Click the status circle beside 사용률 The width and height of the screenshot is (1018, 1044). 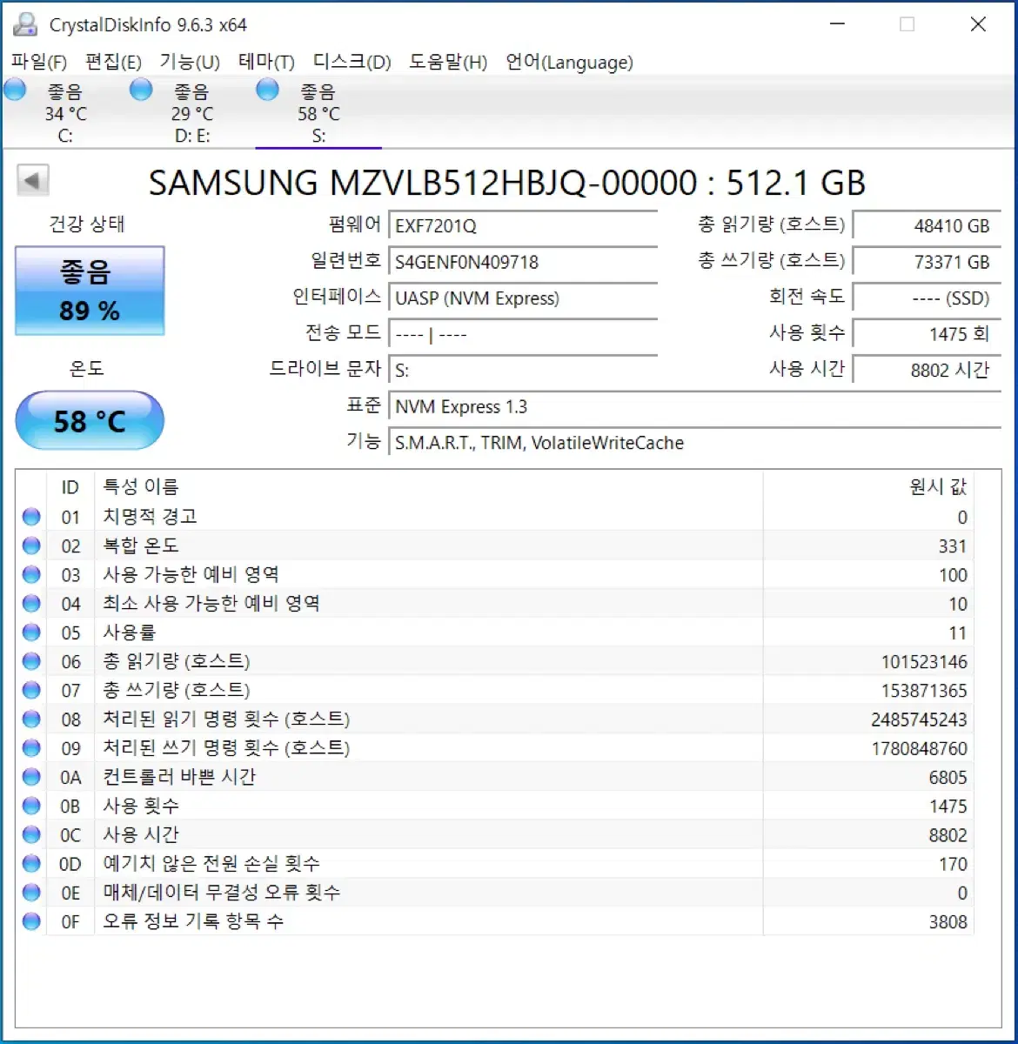31,632
